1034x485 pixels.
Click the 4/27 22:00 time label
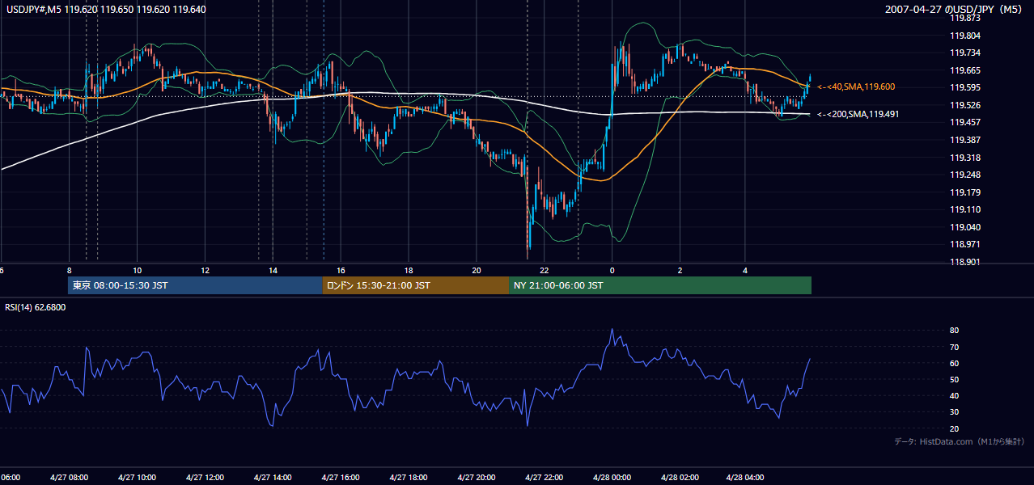(x=544, y=478)
